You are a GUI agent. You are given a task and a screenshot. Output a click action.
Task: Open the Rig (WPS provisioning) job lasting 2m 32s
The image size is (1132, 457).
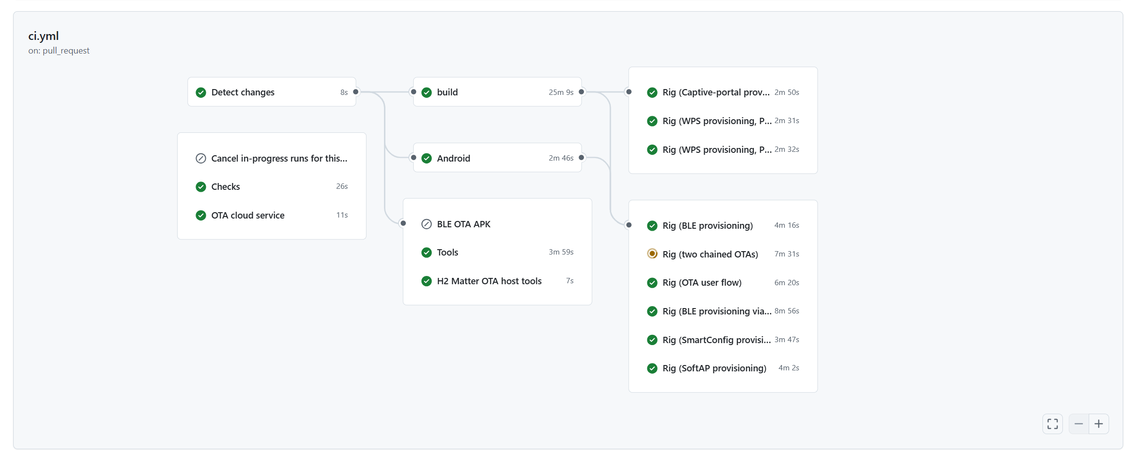[723, 149]
